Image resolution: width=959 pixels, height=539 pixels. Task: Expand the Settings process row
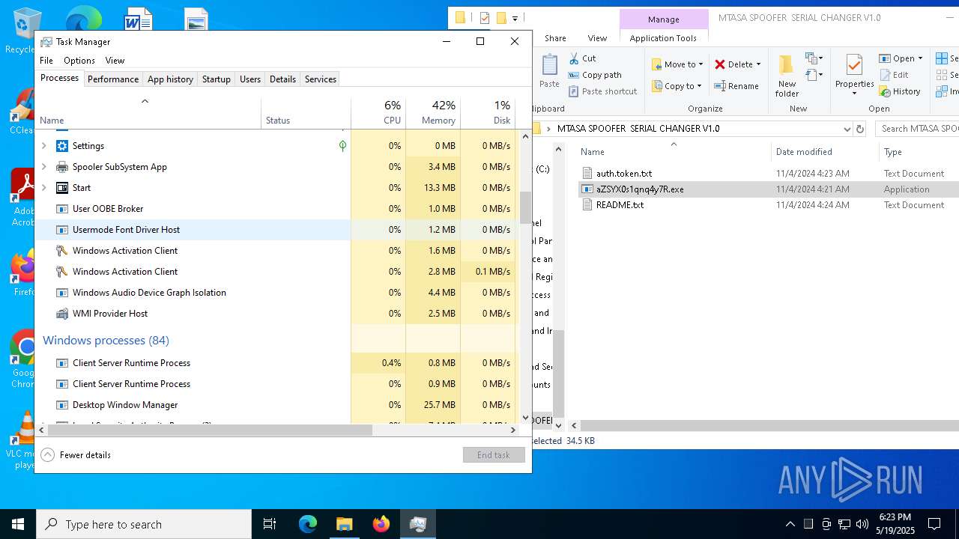(x=43, y=146)
